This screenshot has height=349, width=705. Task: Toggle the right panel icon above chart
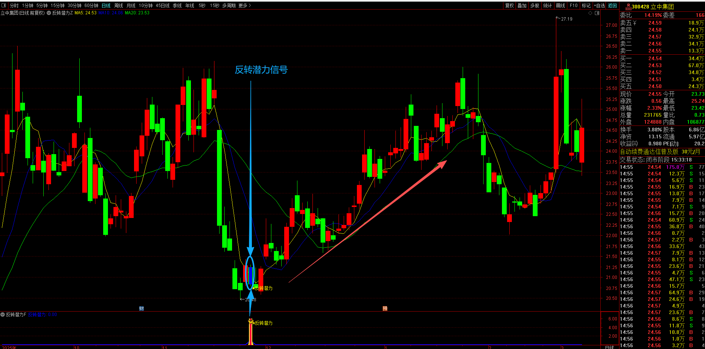(597, 13)
